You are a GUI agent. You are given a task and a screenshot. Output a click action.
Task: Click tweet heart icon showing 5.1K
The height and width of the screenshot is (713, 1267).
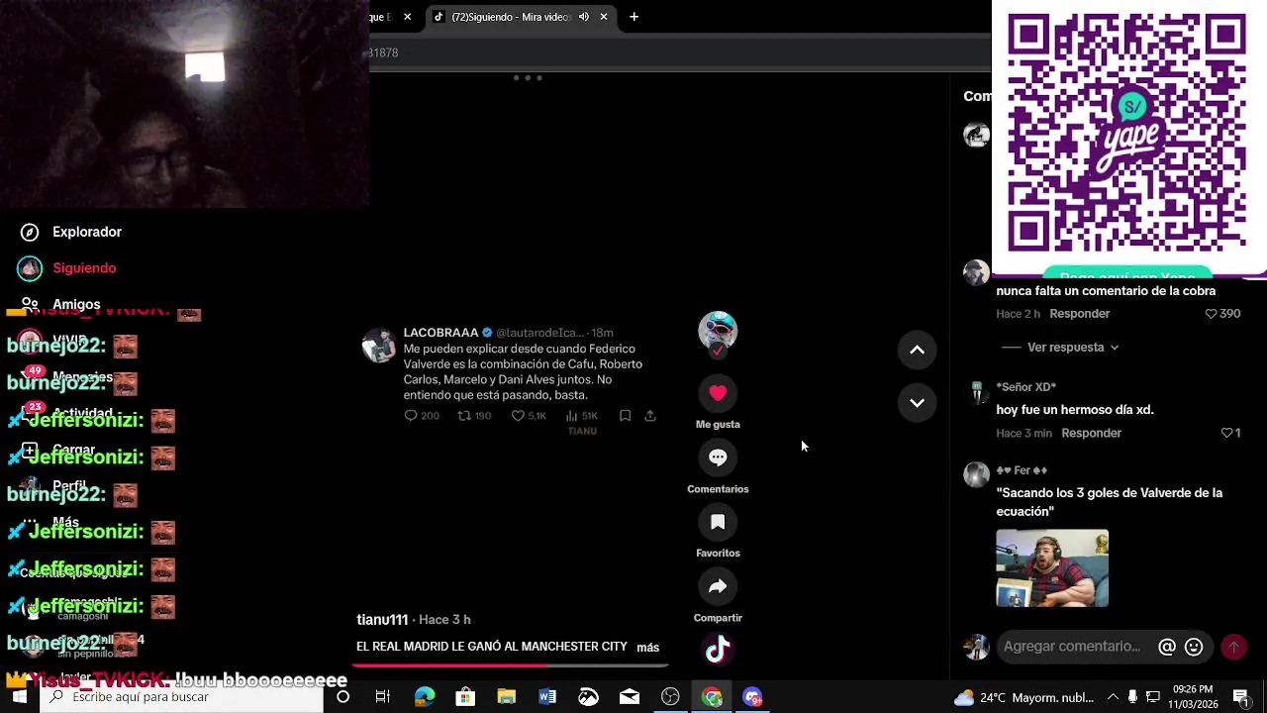click(518, 416)
